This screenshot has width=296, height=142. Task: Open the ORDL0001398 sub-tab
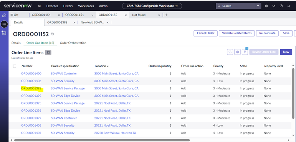pyautogui.click(x=57, y=22)
